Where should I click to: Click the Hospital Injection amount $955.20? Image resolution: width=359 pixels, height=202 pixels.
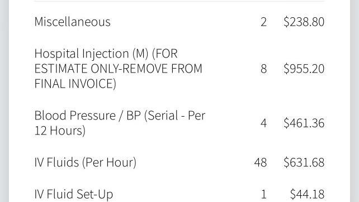(x=304, y=69)
